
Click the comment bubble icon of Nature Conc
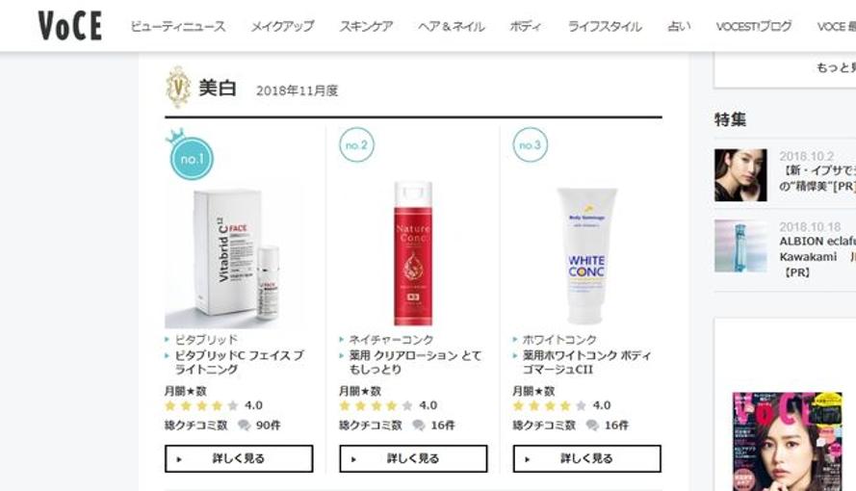coord(419,425)
